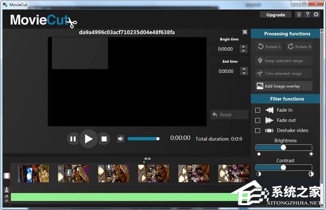Enable the Deshake video checkbox
The width and height of the screenshot is (326, 210).
258,130
